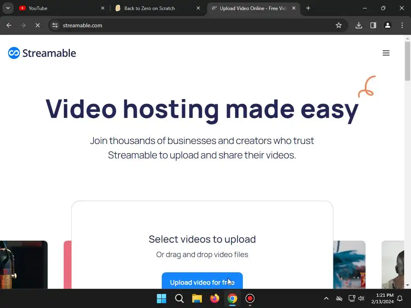411x308 pixels.
Task: Open the Streamable hamburger menu
Action: [x=386, y=53]
